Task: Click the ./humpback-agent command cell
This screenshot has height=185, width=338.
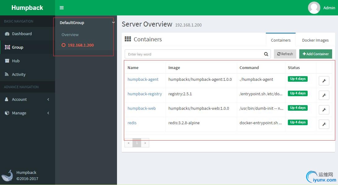Action: pos(256,80)
